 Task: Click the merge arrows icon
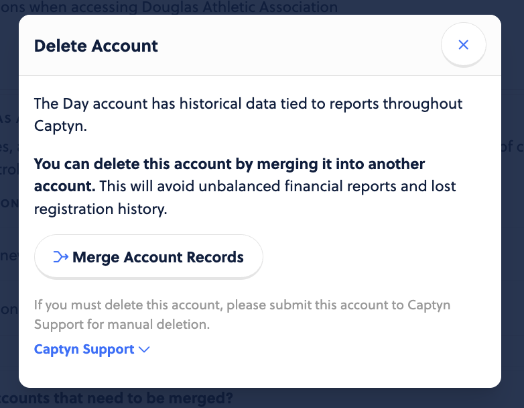pyautogui.click(x=61, y=257)
